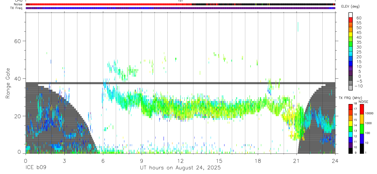Select the TX frequency color bar
The height and width of the screenshot is (174, 377).
351,129
